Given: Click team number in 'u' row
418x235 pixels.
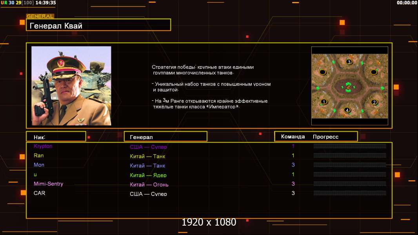Looking at the screenshot, I should point(293,174).
